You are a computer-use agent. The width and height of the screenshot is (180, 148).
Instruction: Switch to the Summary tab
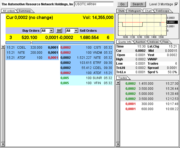[25, 11]
